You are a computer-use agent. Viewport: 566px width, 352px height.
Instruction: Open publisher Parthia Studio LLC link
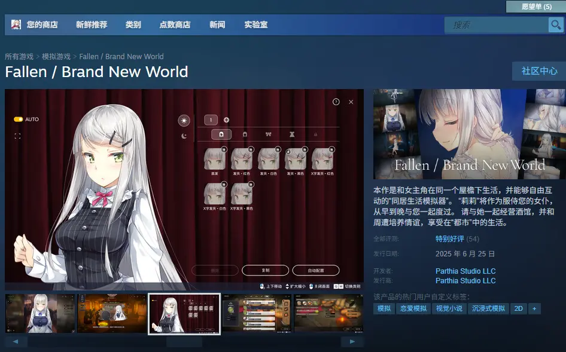pos(465,281)
